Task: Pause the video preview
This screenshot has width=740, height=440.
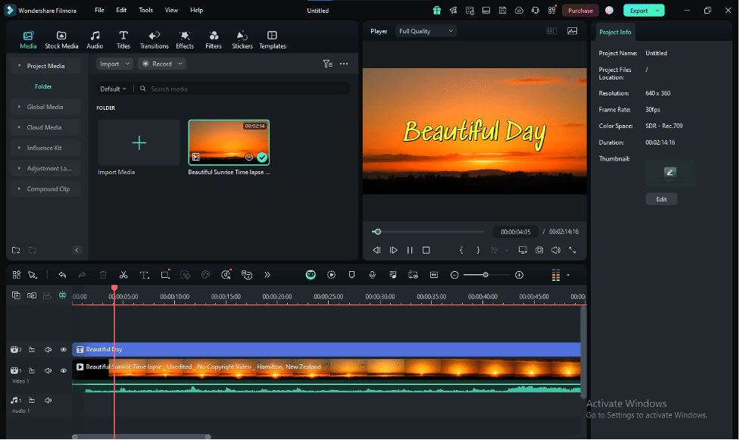Action: [410, 250]
